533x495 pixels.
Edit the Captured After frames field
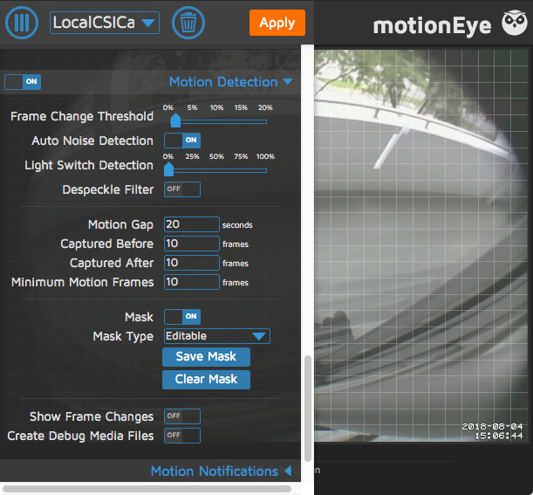point(191,263)
